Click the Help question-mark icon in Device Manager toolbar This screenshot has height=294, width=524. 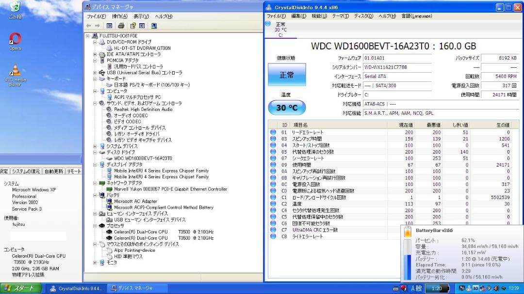(133, 25)
